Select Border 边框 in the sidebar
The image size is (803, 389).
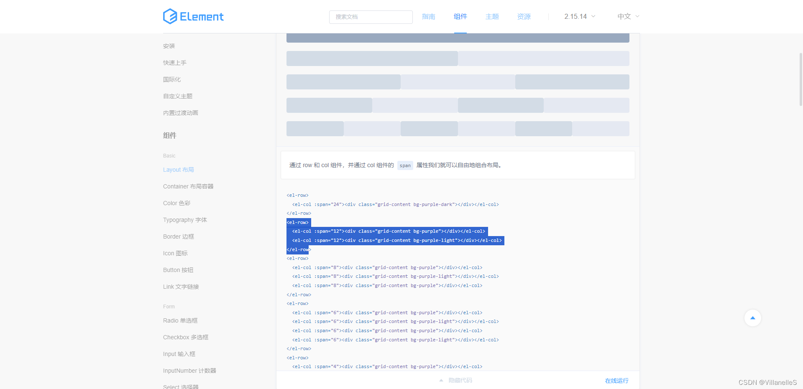coord(179,236)
